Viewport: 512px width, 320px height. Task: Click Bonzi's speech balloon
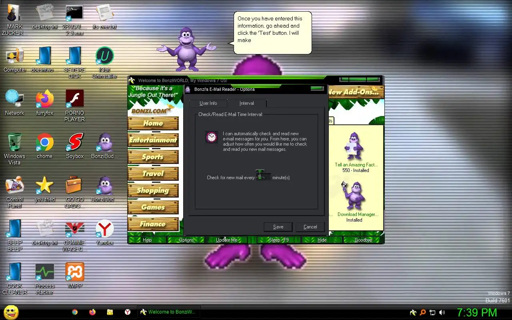(x=272, y=33)
